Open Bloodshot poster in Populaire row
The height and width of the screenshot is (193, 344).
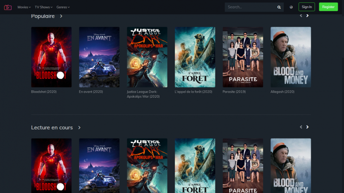[x=51, y=57]
